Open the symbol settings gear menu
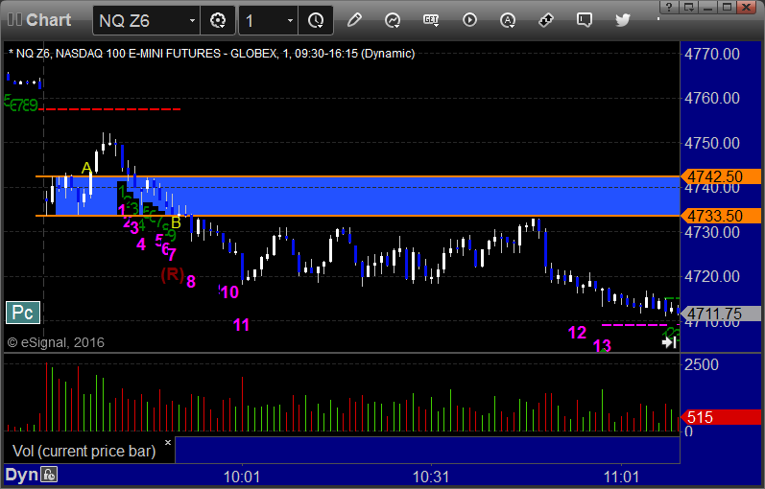The height and width of the screenshot is (489, 765). pos(218,20)
